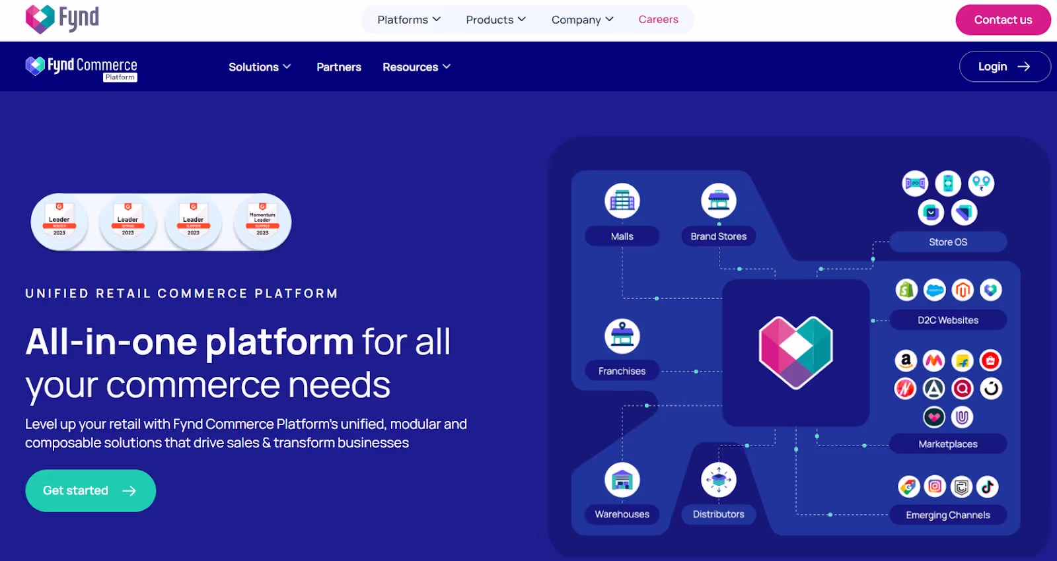Image resolution: width=1057 pixels, height=561 pixels.
Task: Click the Myntra marketplace icon
Action: pos(933,360)
